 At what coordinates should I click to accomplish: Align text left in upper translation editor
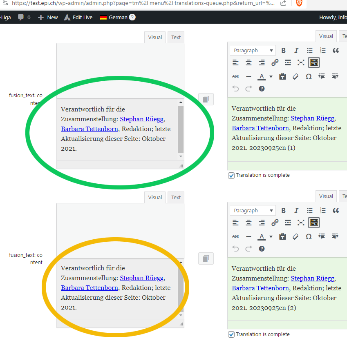pos(235,62)
